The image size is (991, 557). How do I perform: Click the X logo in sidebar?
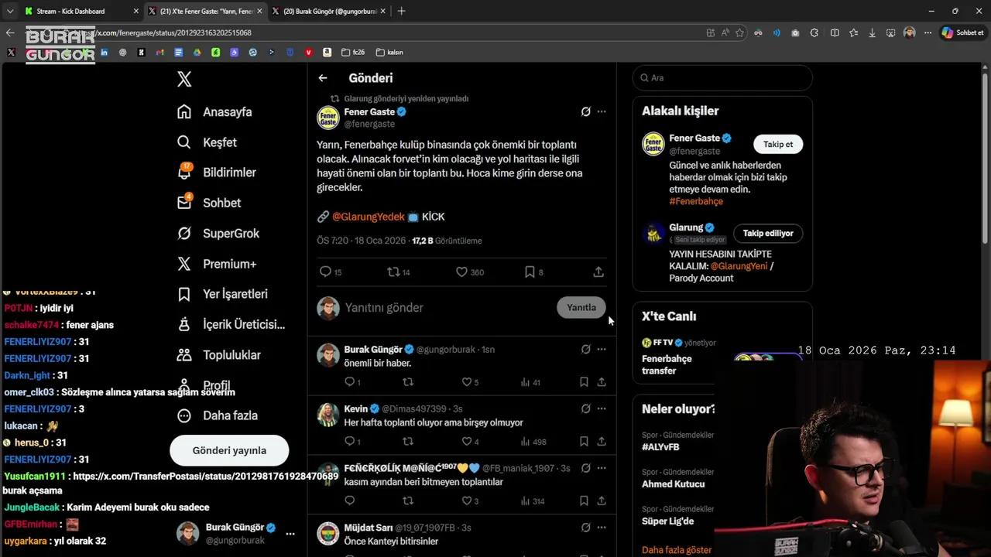pos(184,79)
